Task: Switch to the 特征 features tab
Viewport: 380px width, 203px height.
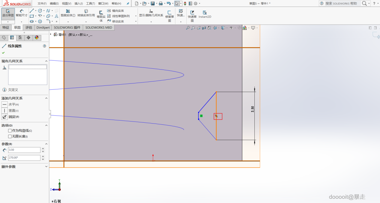Action: [6, 28]
